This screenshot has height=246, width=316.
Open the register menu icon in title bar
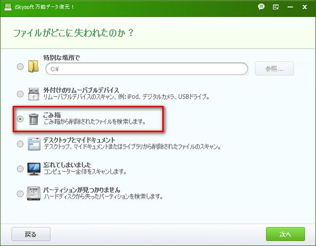(275, 7)
